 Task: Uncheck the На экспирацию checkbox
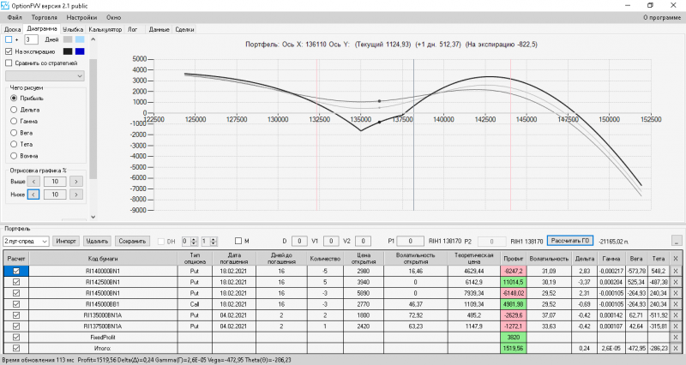(9, 51)
